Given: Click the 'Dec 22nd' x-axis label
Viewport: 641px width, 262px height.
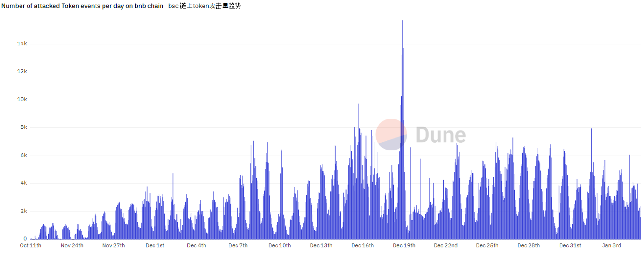Looking at the screenshot, I should pos(446,246).
